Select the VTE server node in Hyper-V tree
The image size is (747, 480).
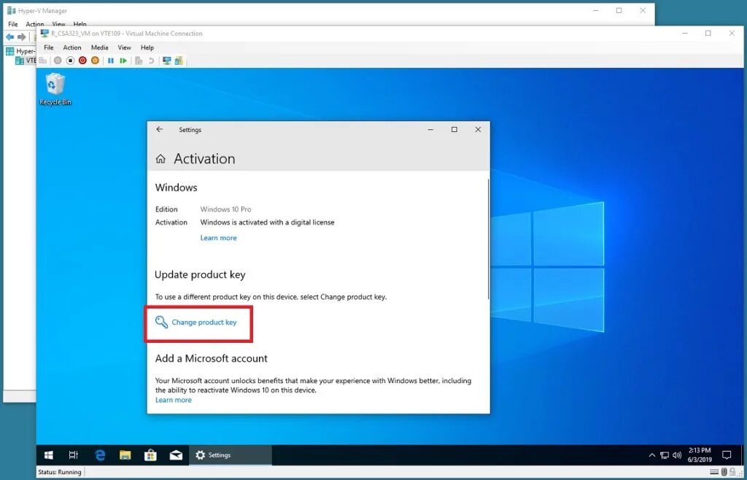26,61
